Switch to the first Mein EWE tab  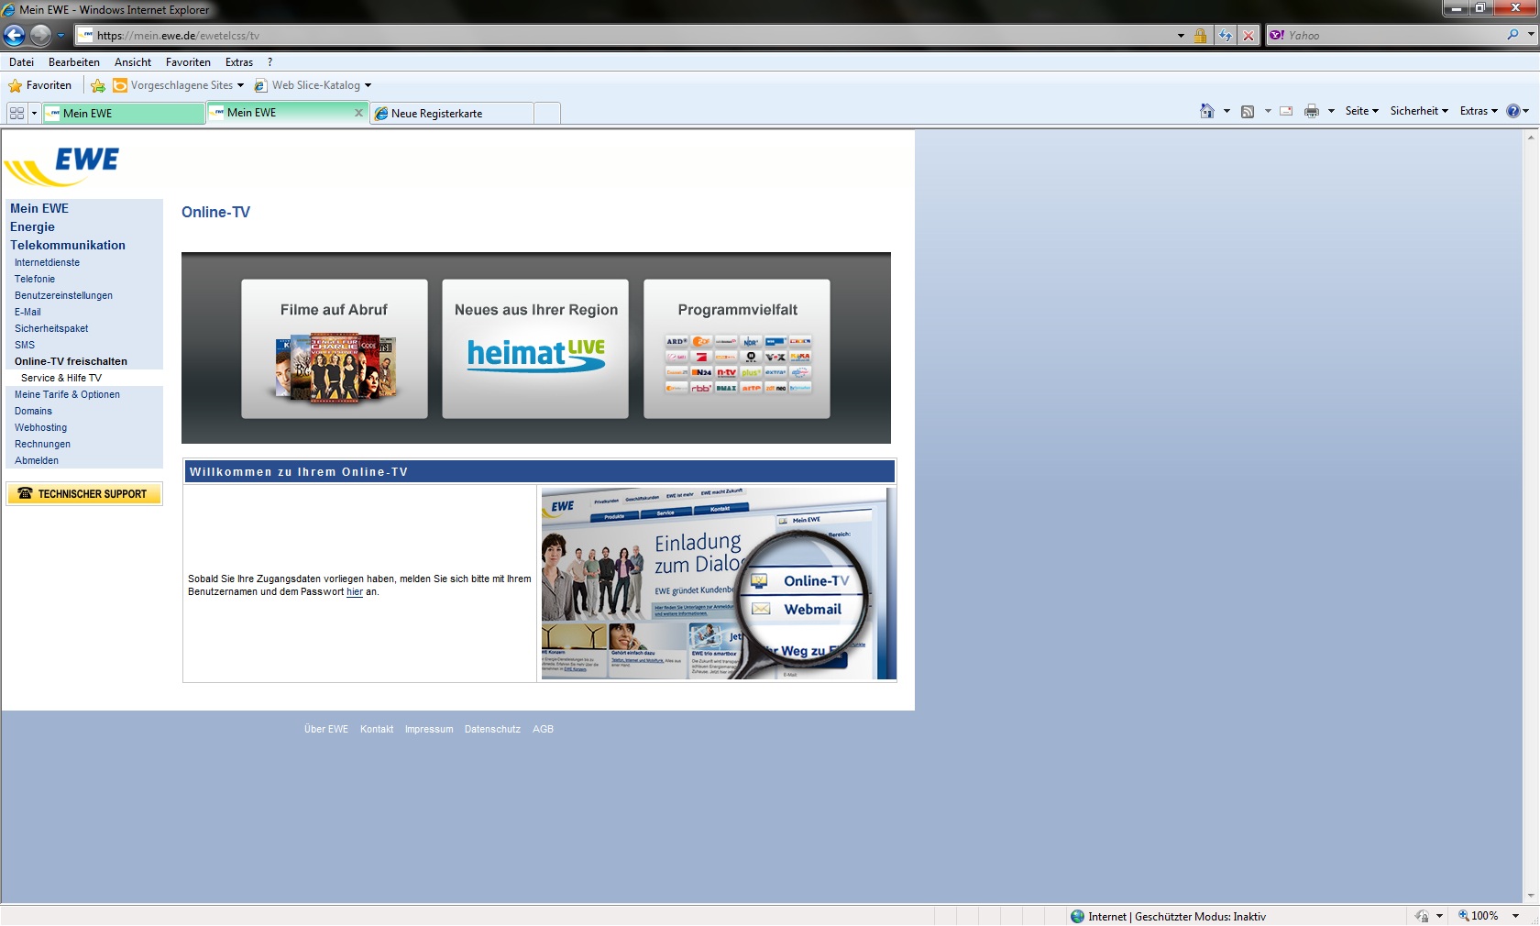tap(124, 113)
